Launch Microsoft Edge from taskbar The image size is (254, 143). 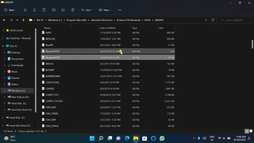(127, 138)
